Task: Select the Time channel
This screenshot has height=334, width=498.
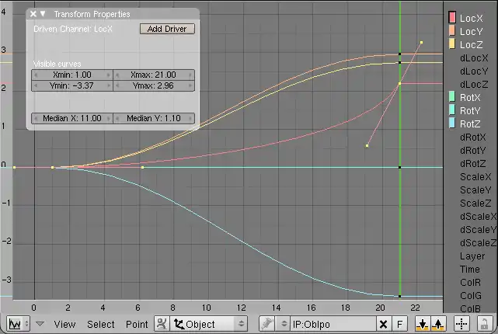Action: pyautogui.click(x=470, y=270)
